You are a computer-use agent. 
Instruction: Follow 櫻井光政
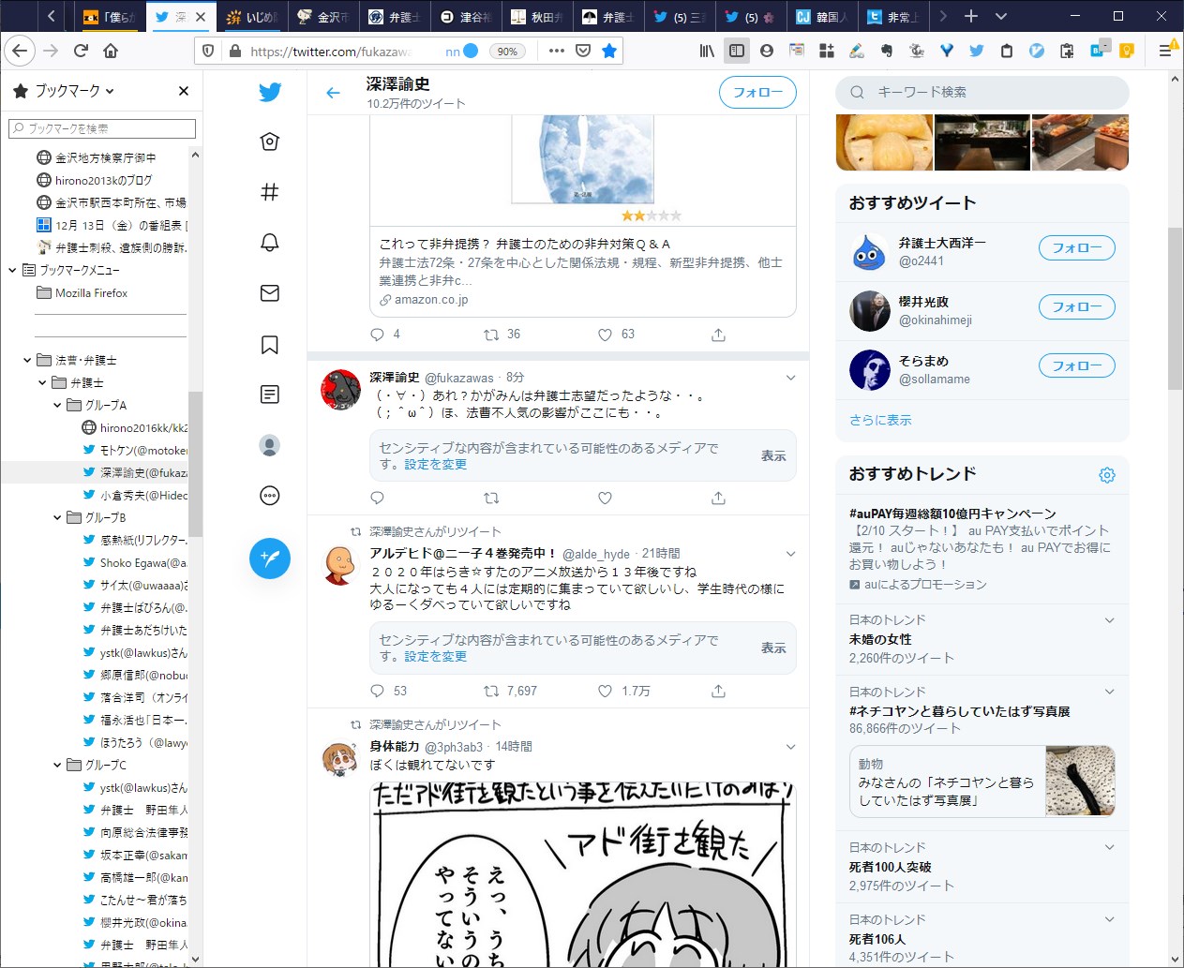coord(1076,306)
